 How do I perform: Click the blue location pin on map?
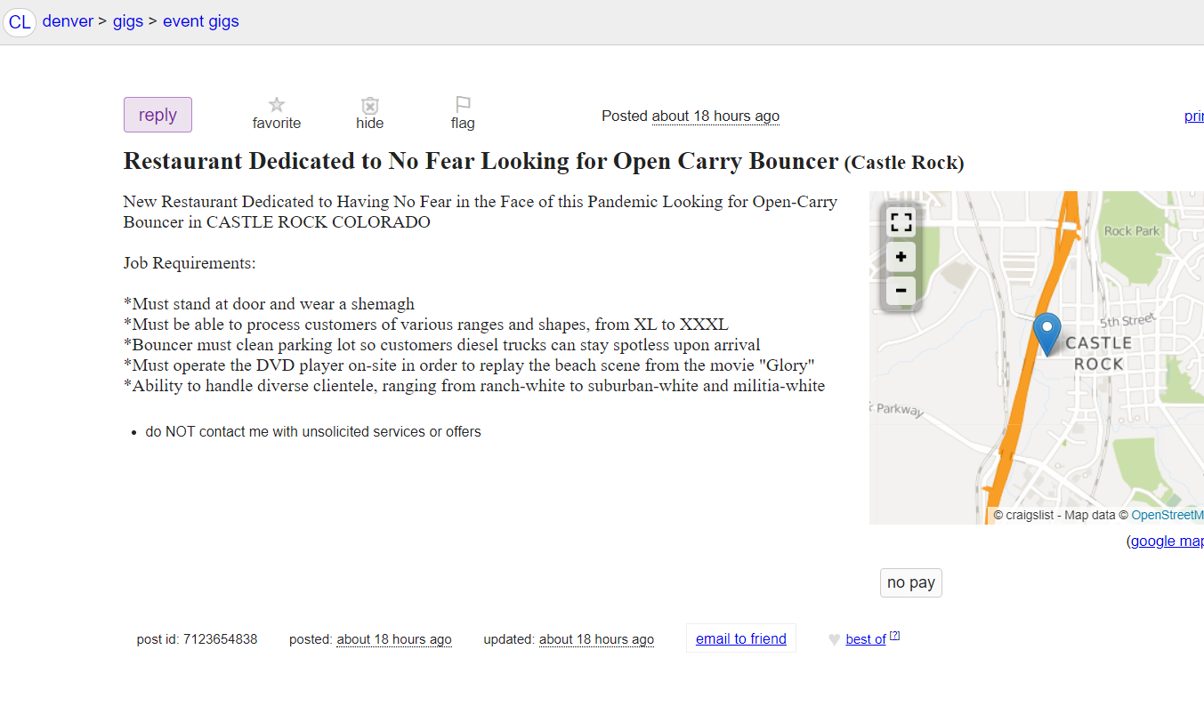[x=1046, y=333]
